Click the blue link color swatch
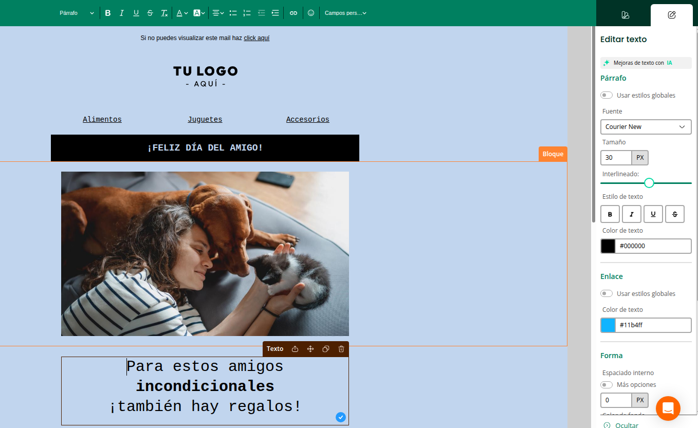698x428 pixels. coord(608,325)
